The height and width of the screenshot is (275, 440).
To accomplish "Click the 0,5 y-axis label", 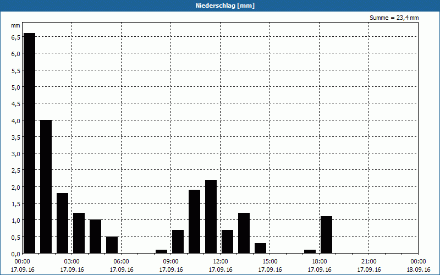I will point(15,238).
